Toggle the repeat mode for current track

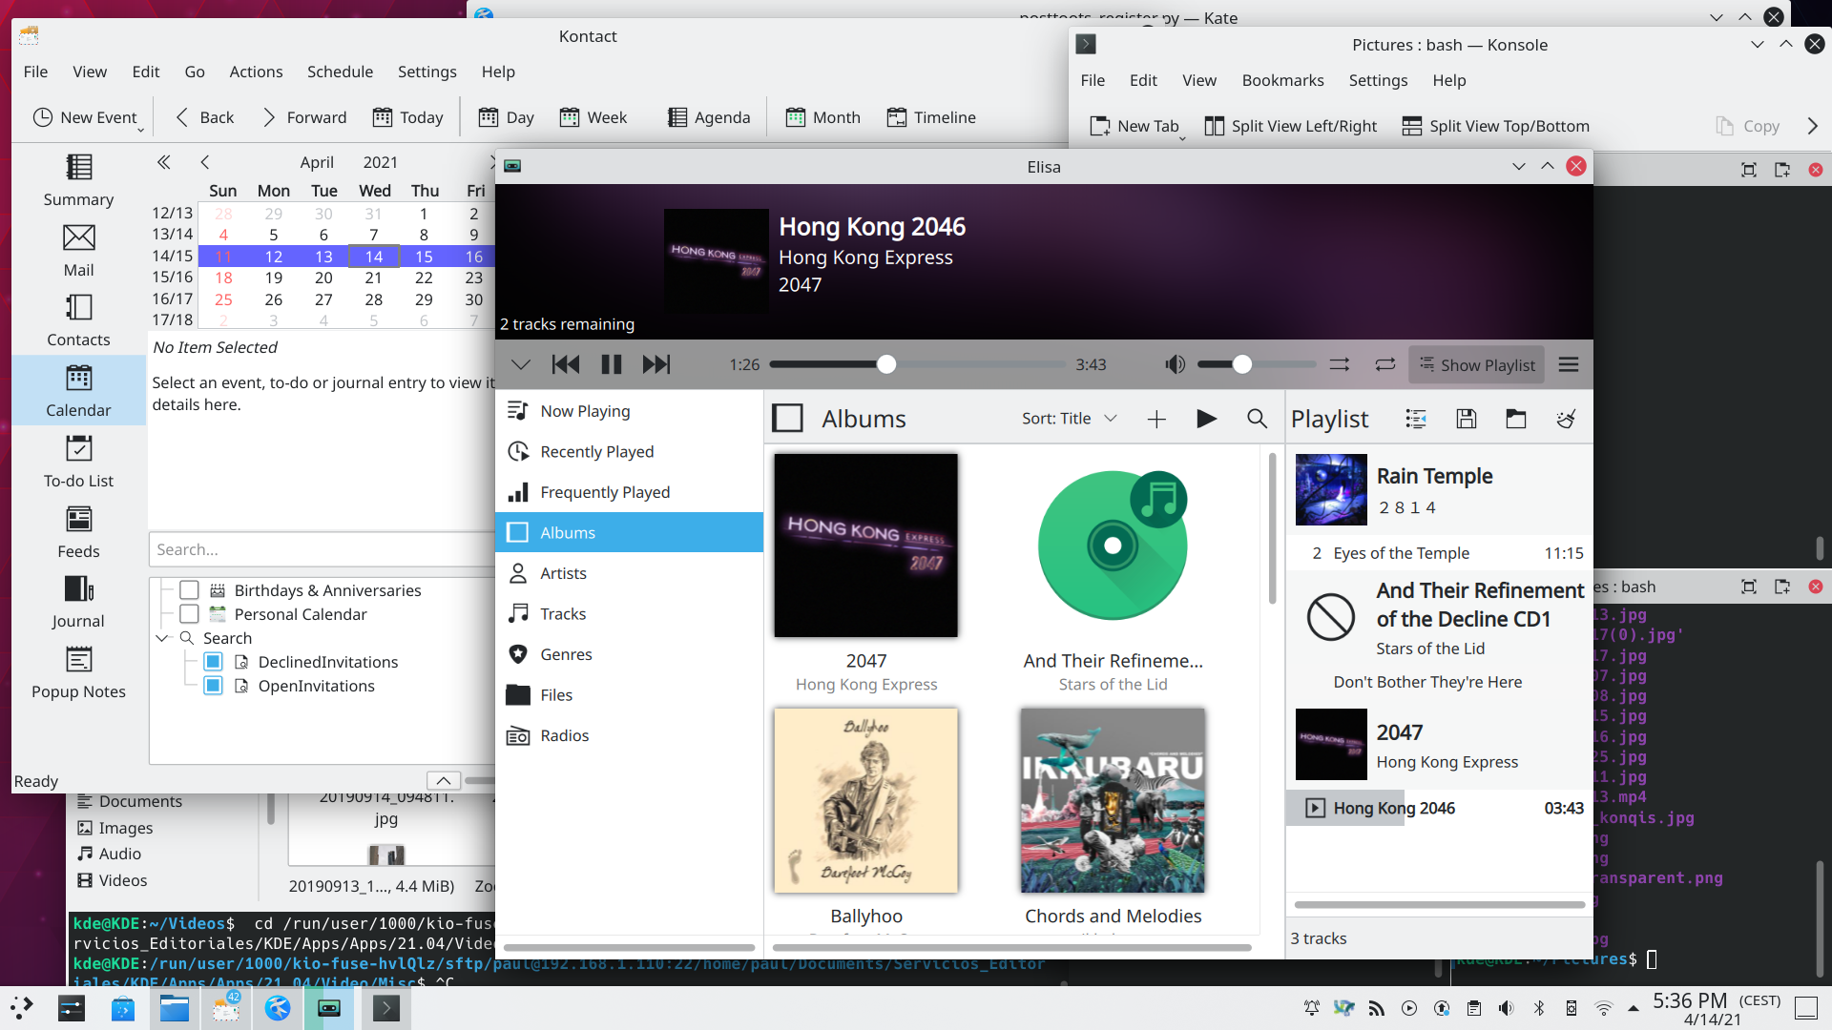click(x=1384, y=364)
